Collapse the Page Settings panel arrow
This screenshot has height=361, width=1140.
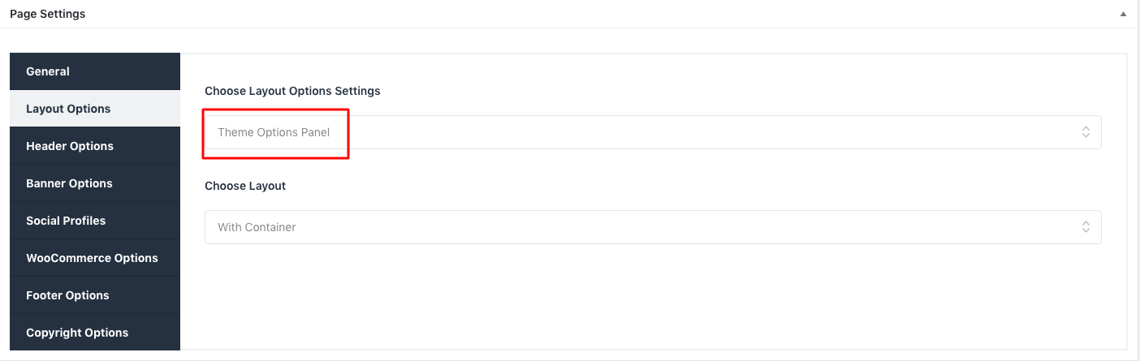click(1123, 14)
